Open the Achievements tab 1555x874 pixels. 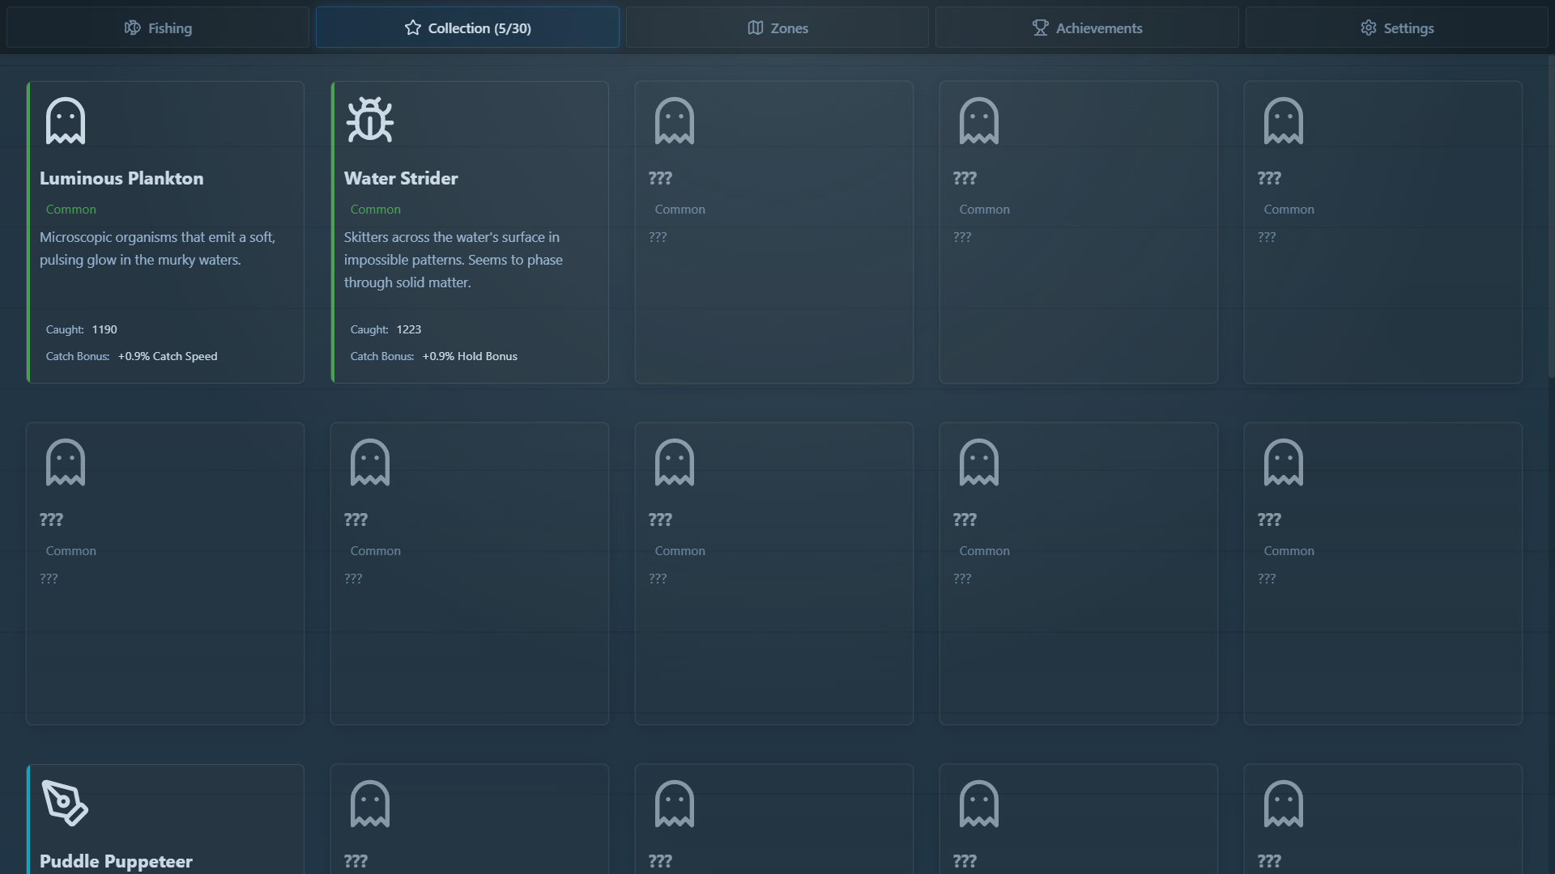pyautogui.click(x=1087, y=28)
